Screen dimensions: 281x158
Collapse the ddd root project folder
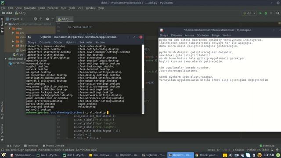coord(6,24)
